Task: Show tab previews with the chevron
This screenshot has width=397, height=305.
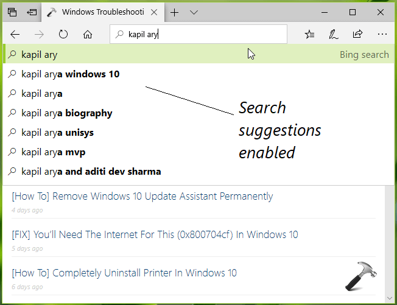Action: point(194,12)
